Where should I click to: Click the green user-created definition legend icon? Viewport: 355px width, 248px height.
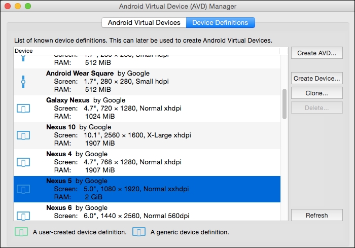pos(21,232)
